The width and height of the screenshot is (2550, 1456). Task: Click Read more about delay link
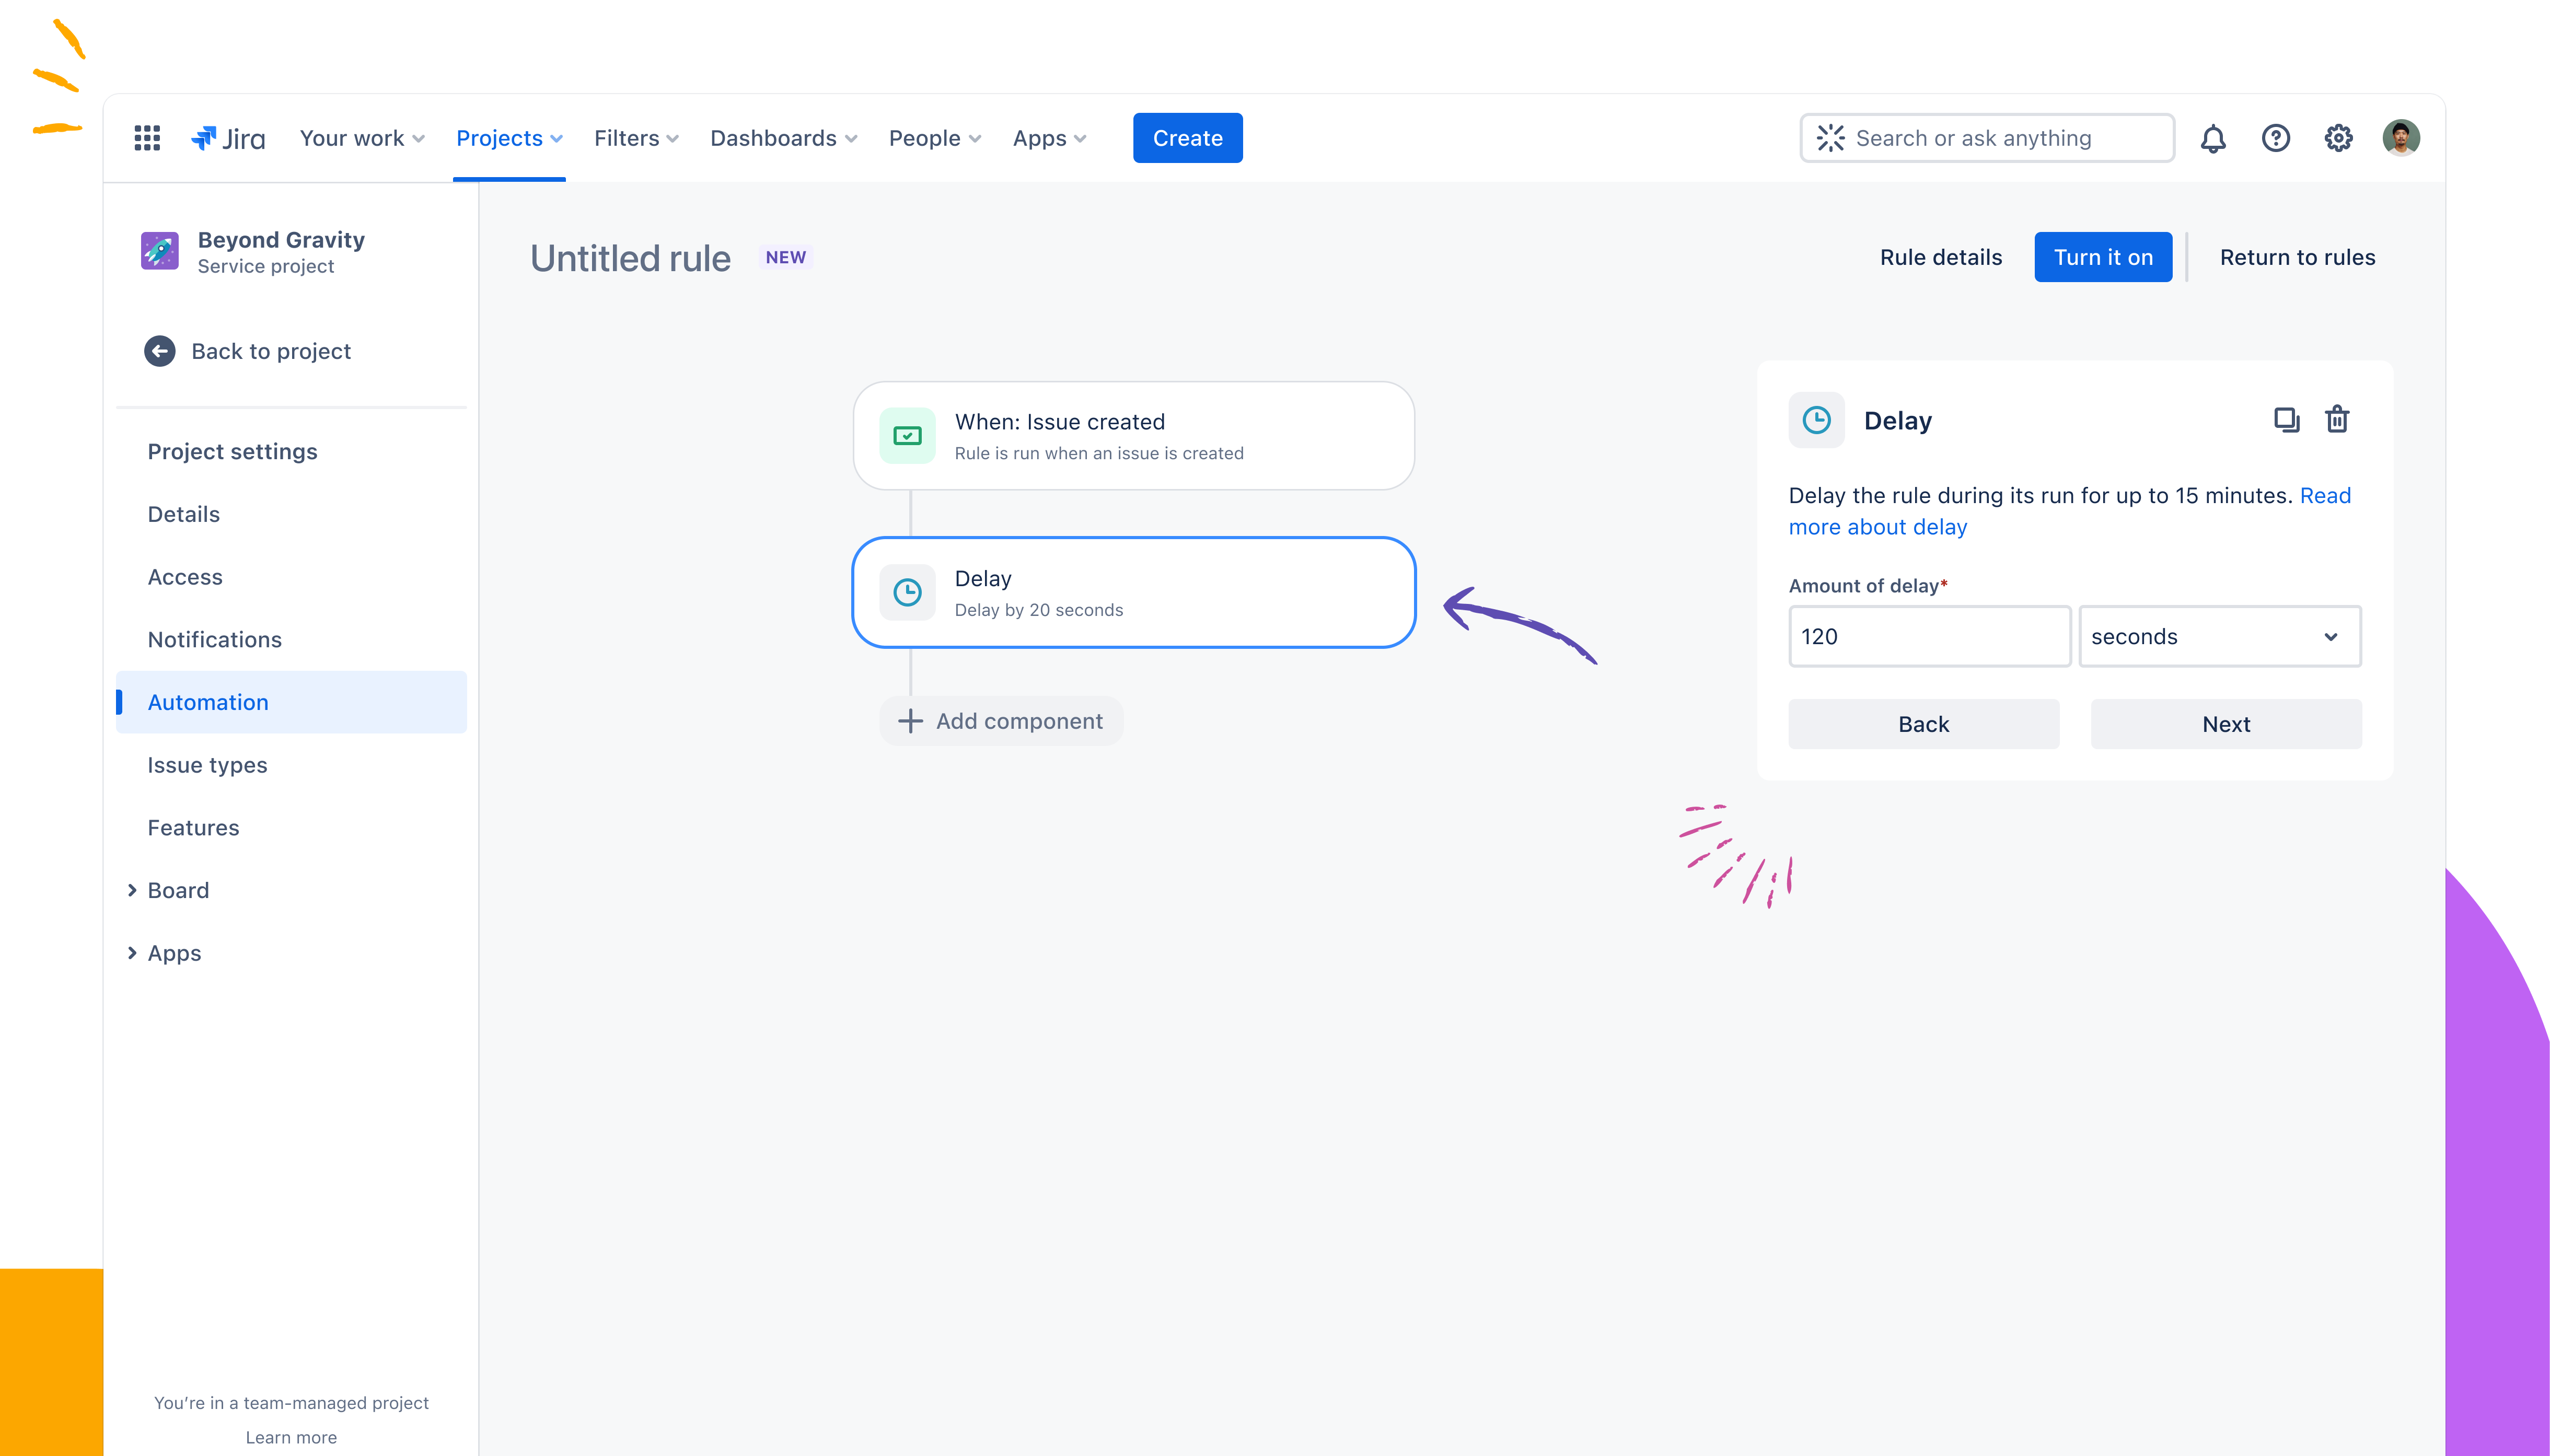tap(2069, 511)
